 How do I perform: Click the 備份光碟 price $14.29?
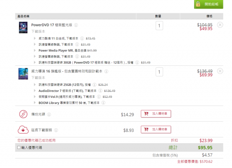(x=127, y=115)
